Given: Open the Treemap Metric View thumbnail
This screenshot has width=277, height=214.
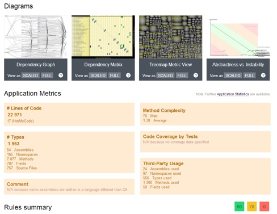Looking at the screenshot, I should (171, 37).
